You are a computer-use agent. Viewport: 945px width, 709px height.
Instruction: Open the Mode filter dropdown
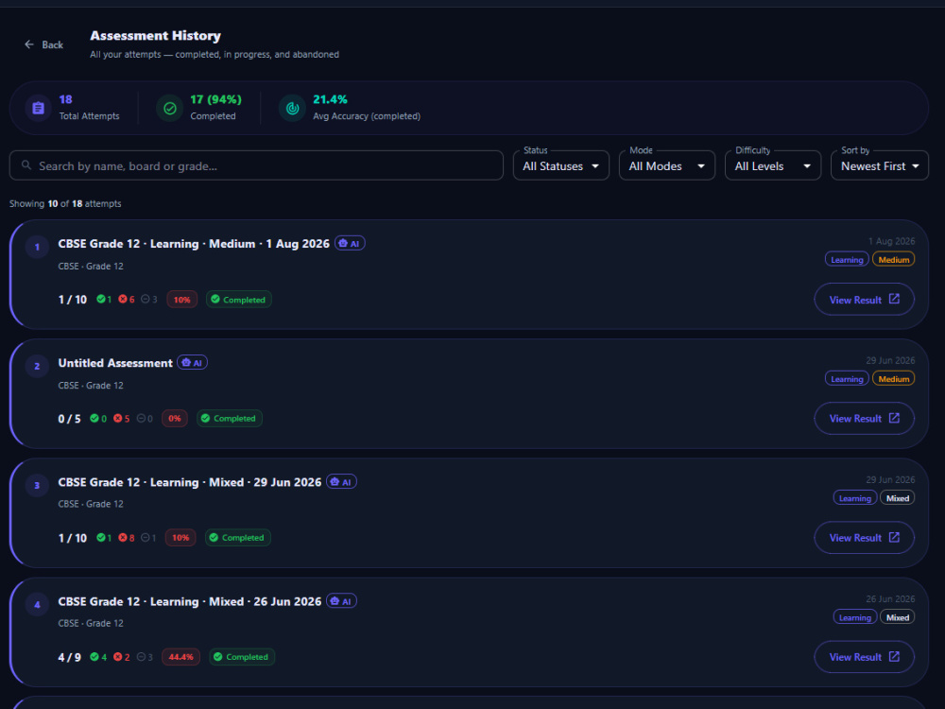tap(667, 165)
